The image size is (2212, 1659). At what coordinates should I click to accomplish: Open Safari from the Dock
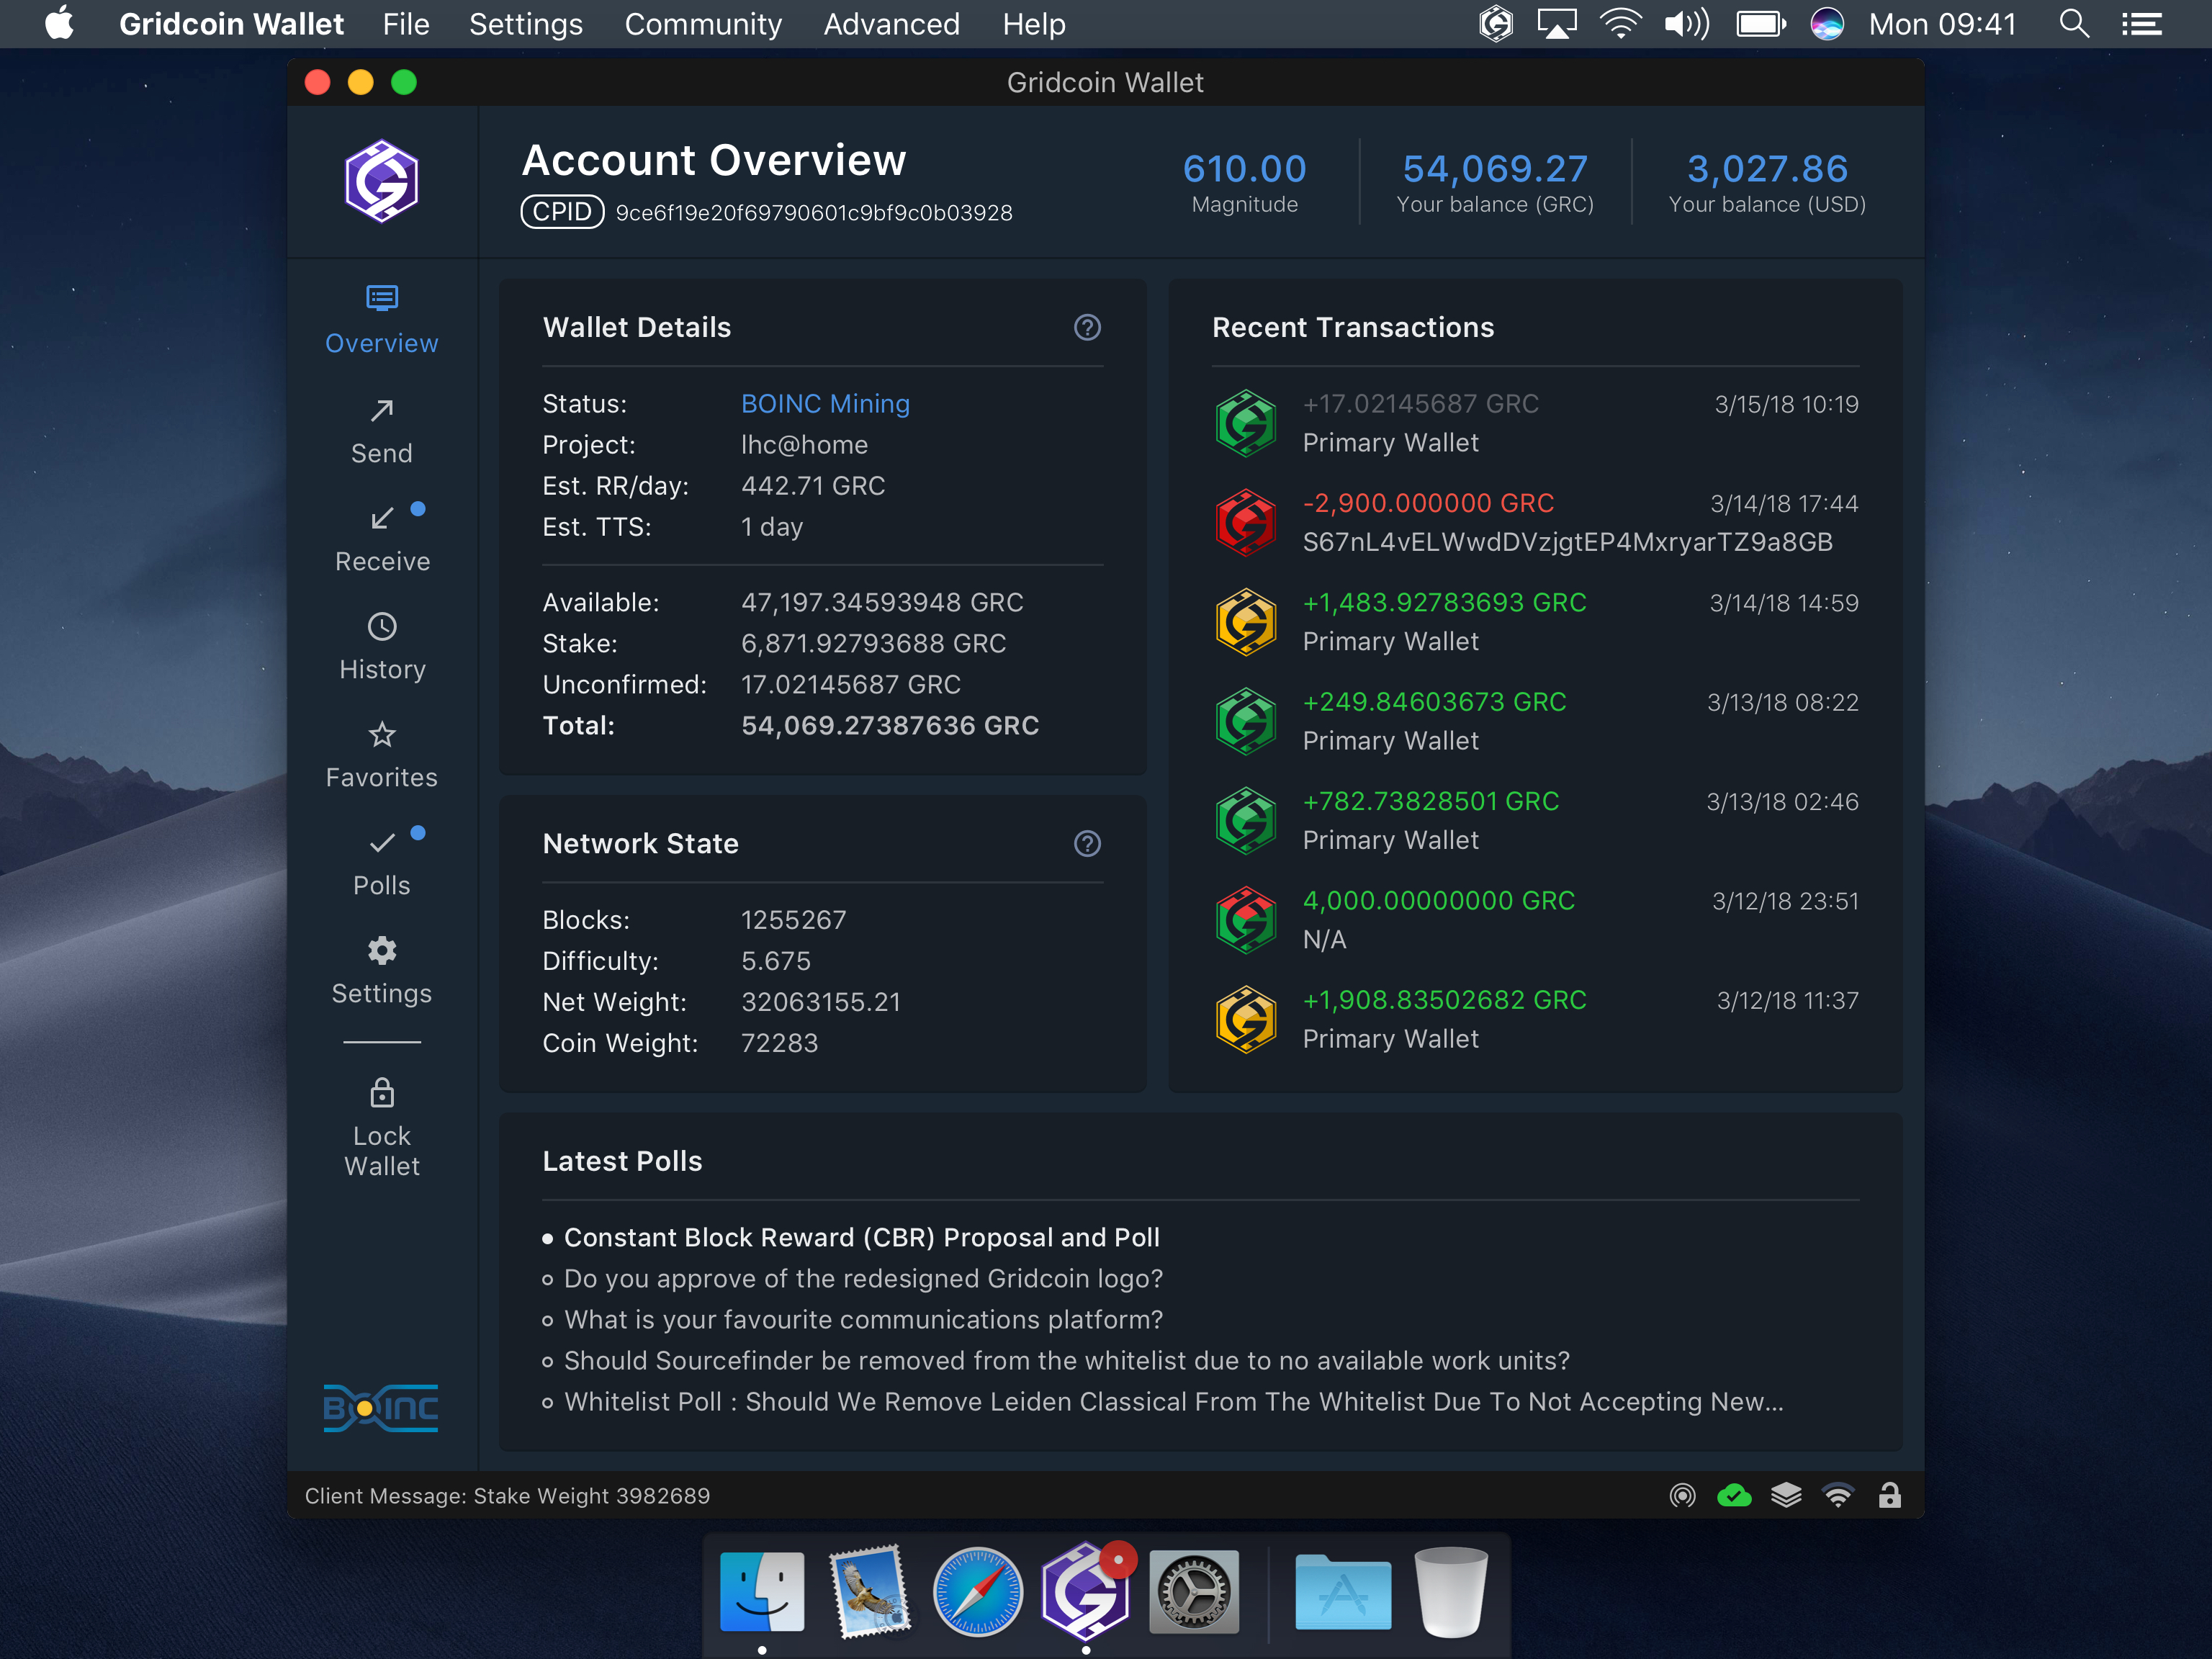(x=977, y=1591)
